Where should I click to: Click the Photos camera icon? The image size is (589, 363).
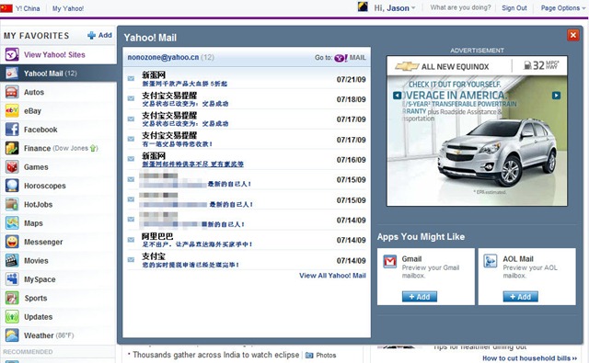[x=309, y=355]
